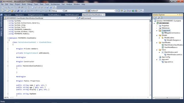Click the textbox27 find combo box
184x103 pixels.
103,11
